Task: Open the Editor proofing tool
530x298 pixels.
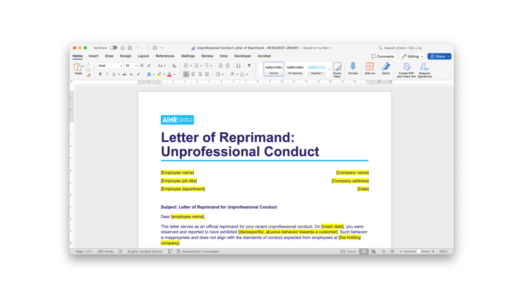Action: [x=386, y=69]
